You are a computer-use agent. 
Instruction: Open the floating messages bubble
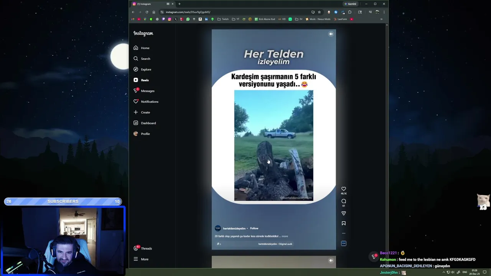tap(374, 256)
